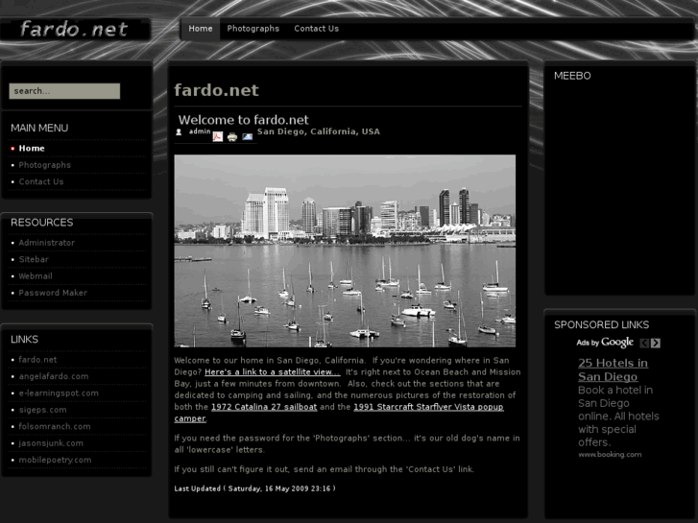Open Photographs tab in top navigation

tap(253, 29)
